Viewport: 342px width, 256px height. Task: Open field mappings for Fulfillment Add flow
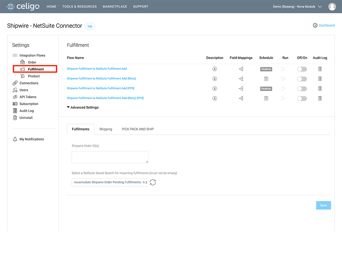point(241,69)
